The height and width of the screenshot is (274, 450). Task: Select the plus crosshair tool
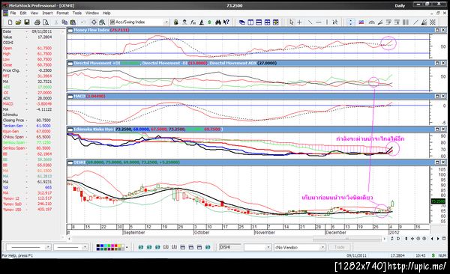coord(299,22)
